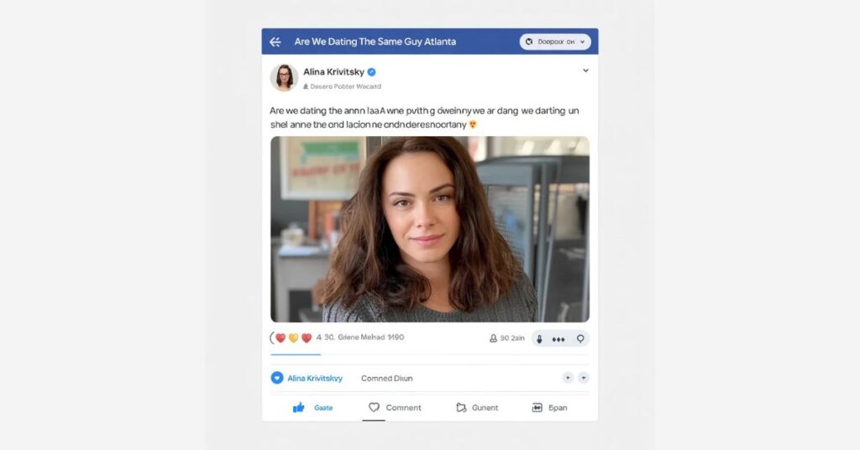Click the three dots in the grey pill
The height and width of the screenshot is (450, 860).
tap(558, 339)
